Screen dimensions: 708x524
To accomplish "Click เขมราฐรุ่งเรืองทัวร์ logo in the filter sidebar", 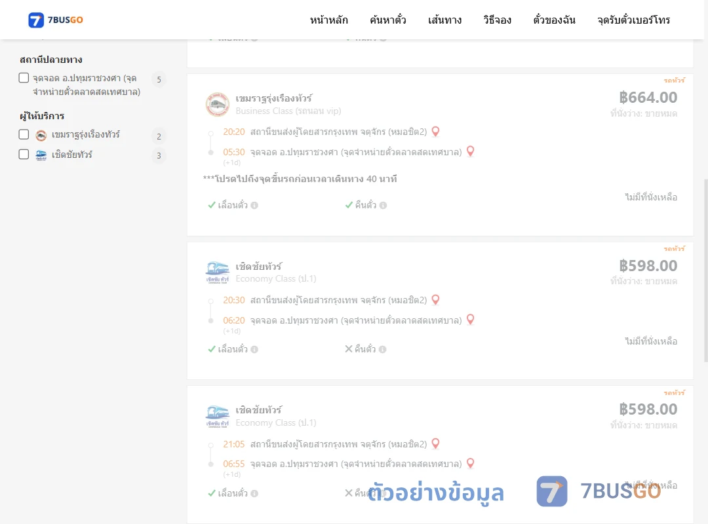I will point(41,135).
